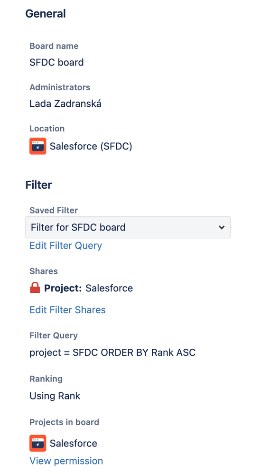The height and width of the screenshot is (474, 270).
Task: Click the Filter section heading
Action: (x=39, y=185)
